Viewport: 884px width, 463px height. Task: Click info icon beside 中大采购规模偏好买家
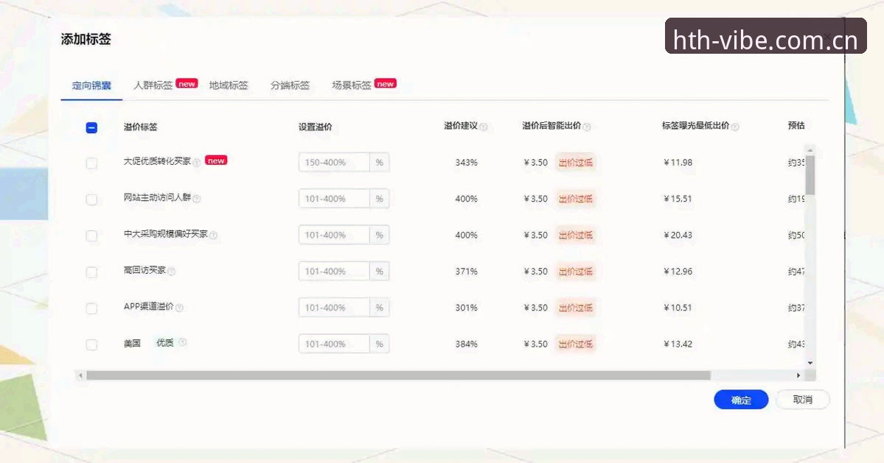[214, 235]
